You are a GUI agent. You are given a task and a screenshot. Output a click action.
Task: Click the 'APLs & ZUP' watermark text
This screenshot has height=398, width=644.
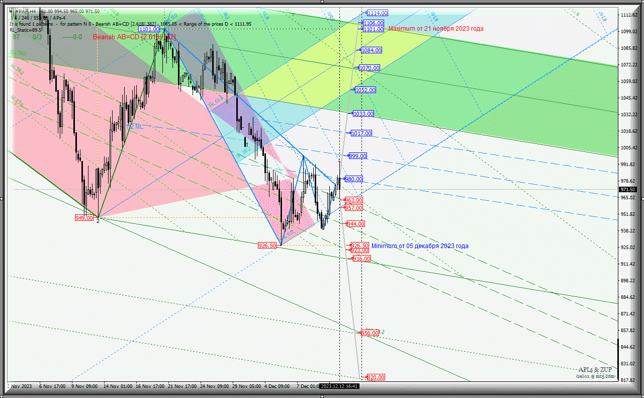pyautogui.click(x=595, y=370)
